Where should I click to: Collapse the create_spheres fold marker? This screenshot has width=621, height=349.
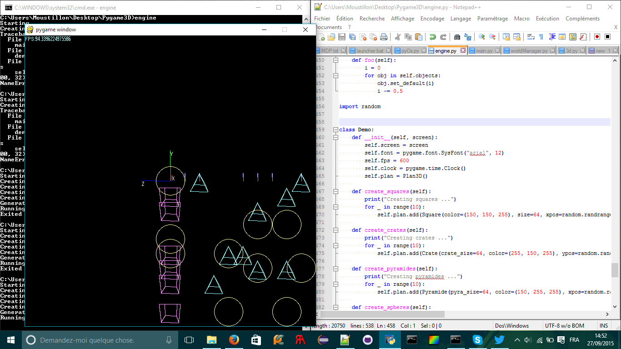[x=336, y=307]
